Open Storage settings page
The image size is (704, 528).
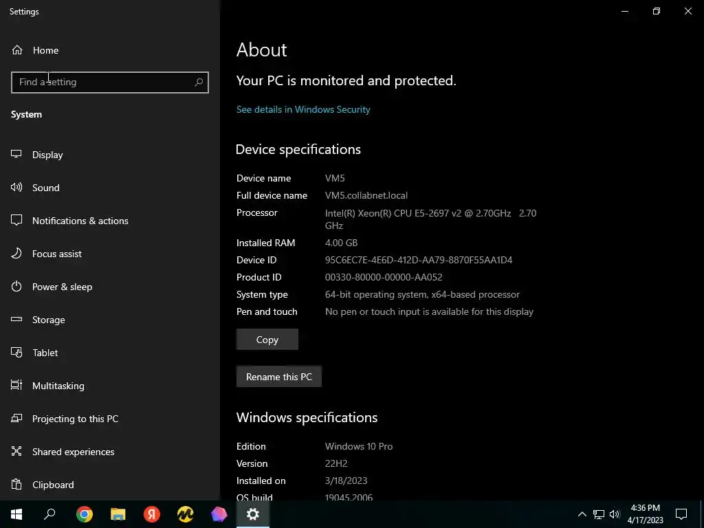[x=110, y=320]
